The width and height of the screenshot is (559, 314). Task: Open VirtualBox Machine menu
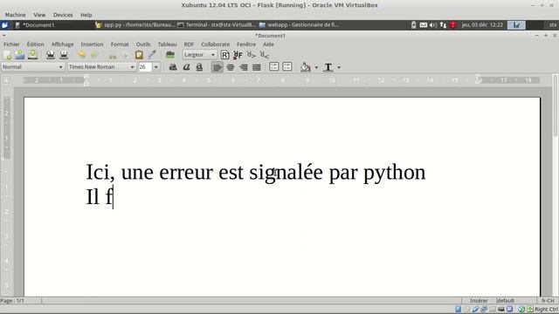coord(16,15)
